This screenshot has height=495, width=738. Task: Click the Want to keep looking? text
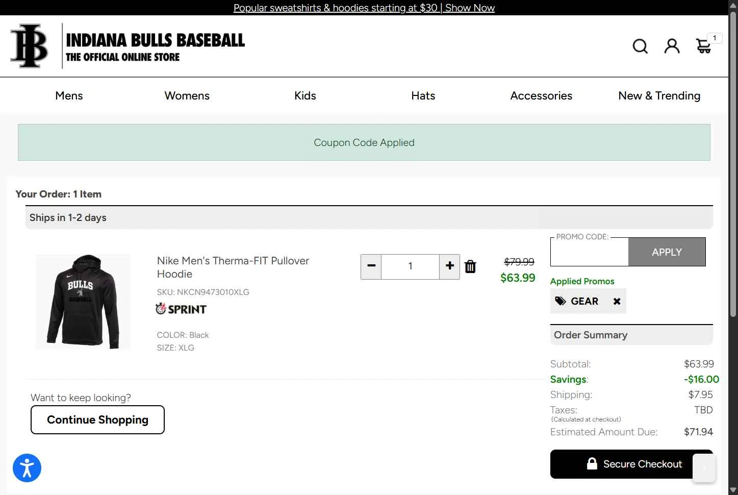(x=81, y=398)
